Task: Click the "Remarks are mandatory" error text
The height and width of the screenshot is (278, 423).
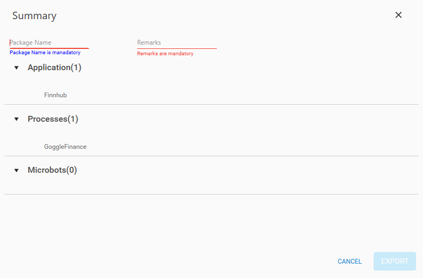Action: click(165, 54)
